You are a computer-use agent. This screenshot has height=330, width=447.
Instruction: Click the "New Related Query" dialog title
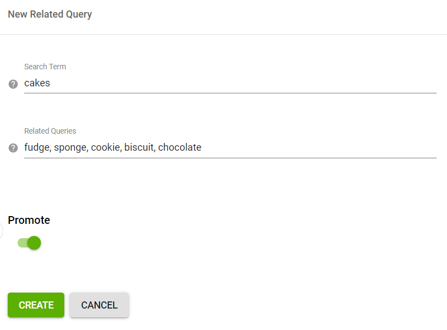click(x=50, y=14)
